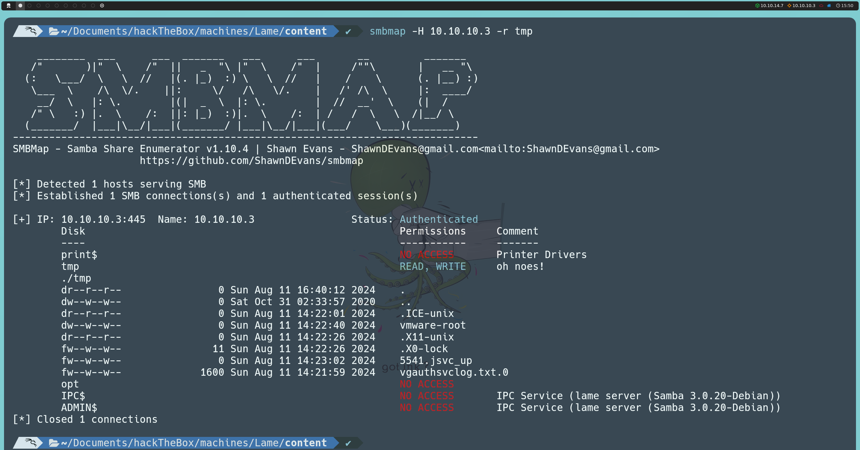Click the orange target crosshair icon
The image size is (860, 450).
point(789,5)
